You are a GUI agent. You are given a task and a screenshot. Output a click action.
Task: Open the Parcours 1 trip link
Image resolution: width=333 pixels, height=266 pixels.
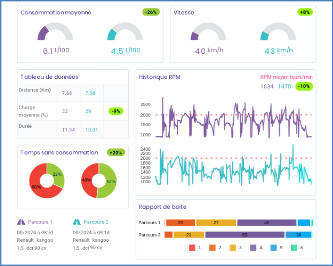click(40, 222)
